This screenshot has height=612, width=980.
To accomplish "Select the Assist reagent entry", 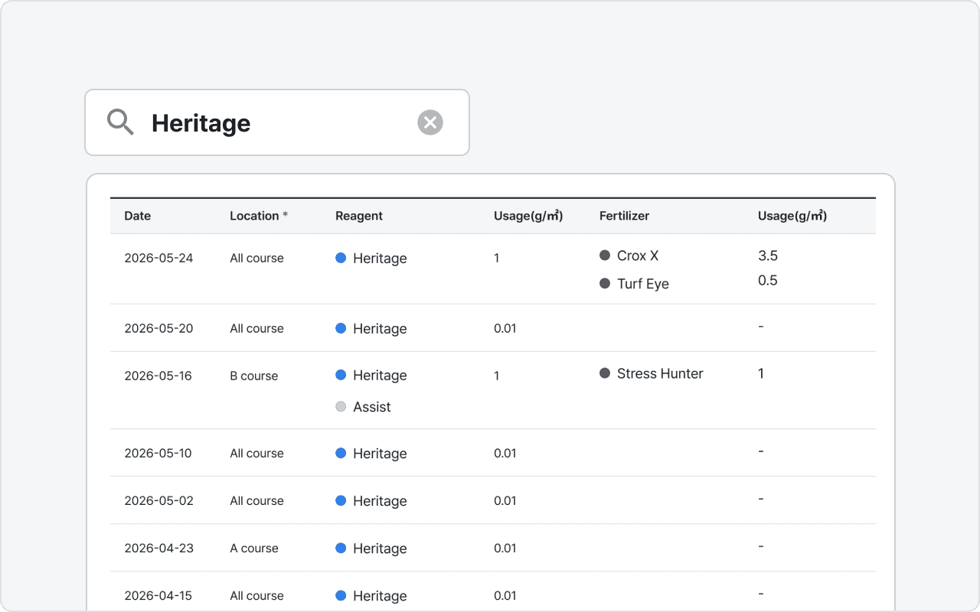I will (372, 407).
